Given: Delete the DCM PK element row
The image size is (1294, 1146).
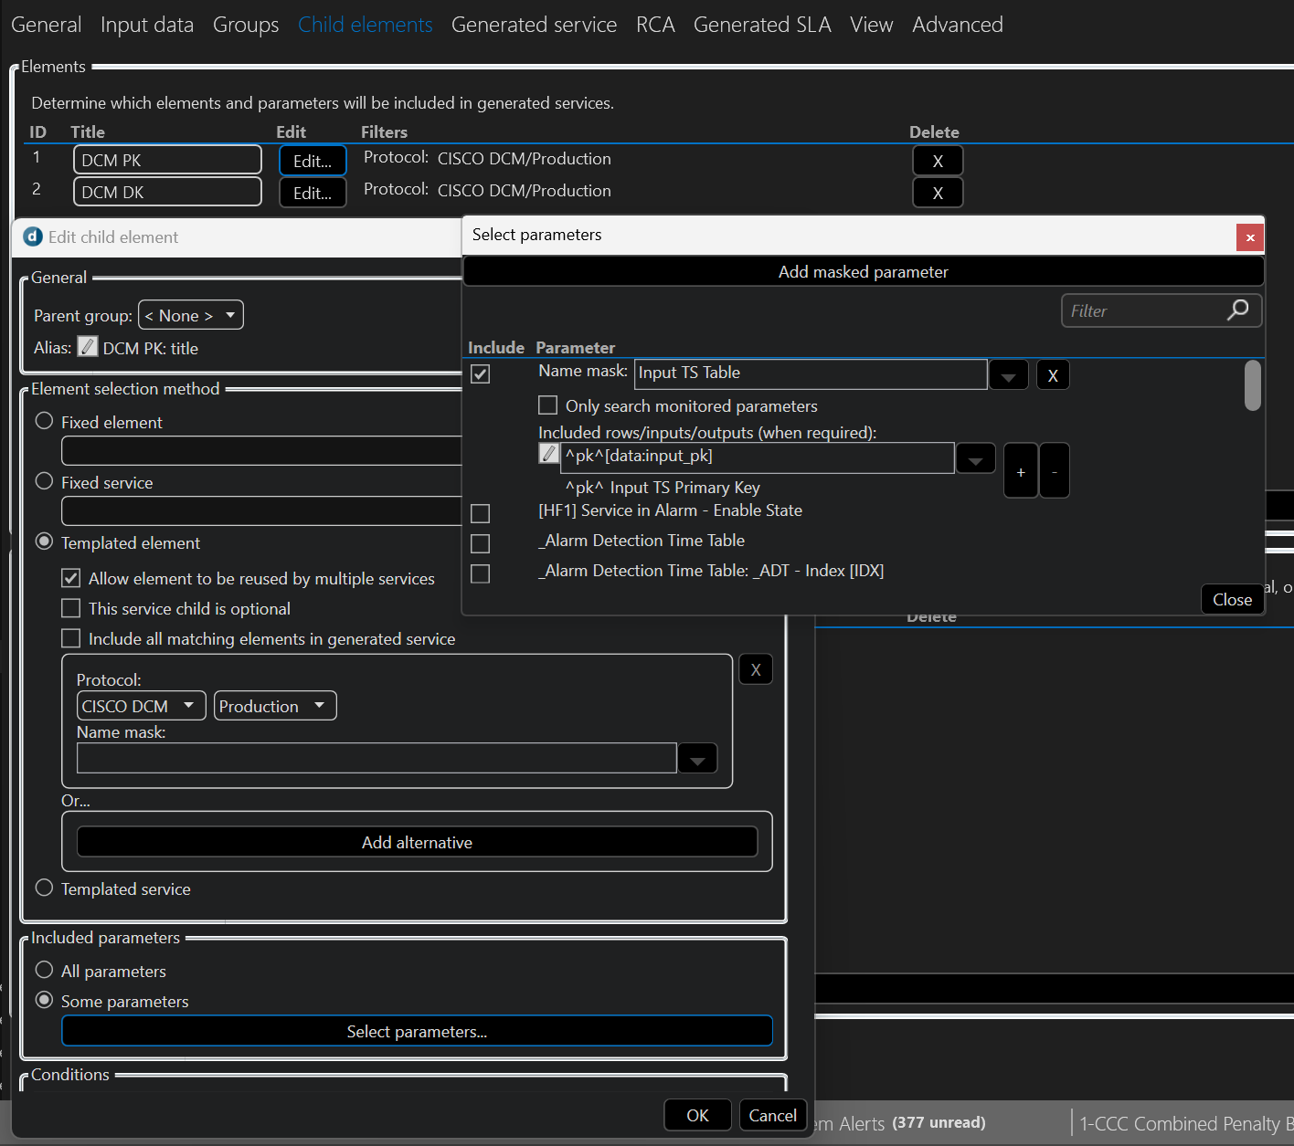Looking at the screenshot, I should coord(938,161).
